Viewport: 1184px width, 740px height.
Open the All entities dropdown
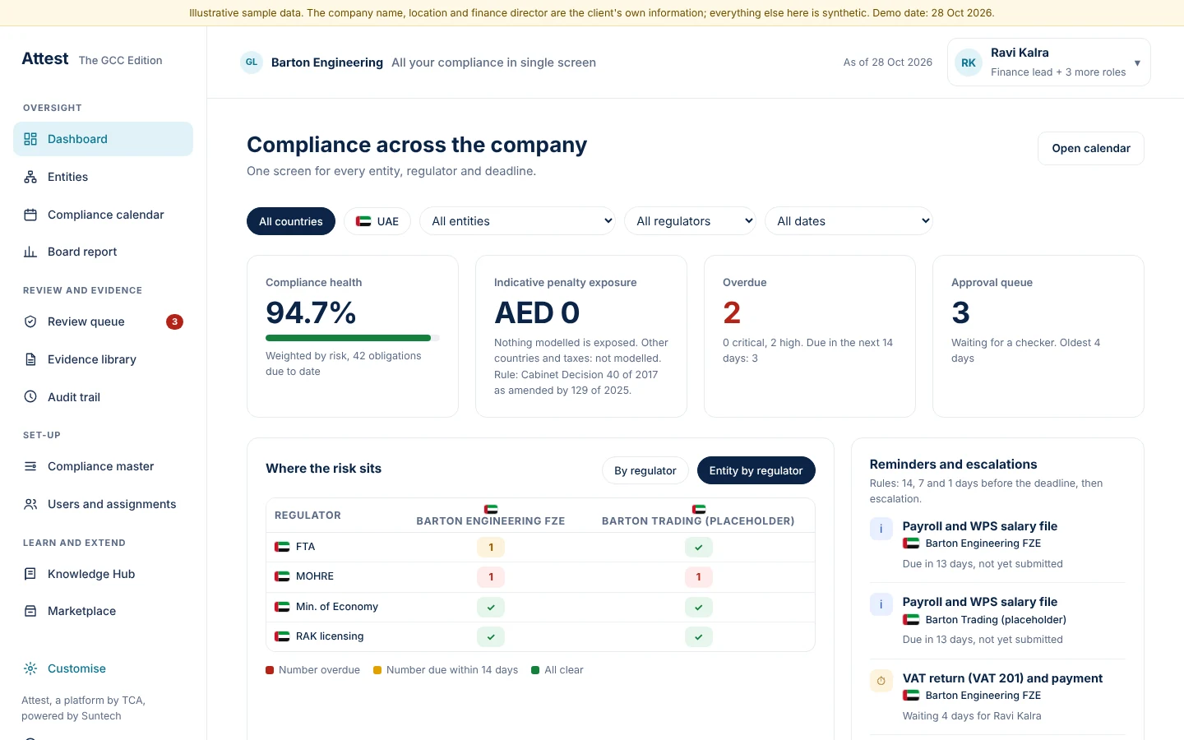517,221
